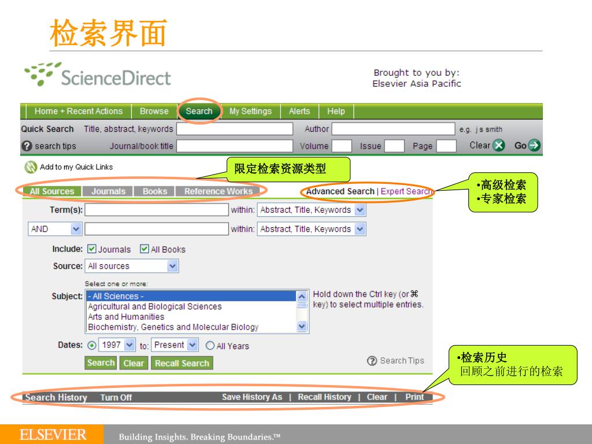Click the Clear X icon in Quick Search
592x444 pixels.
[x=499, y=145]
